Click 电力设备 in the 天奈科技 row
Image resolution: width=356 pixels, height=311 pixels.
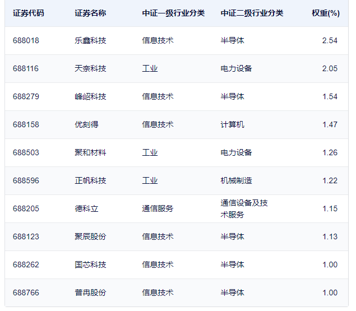tap(237, 68)
